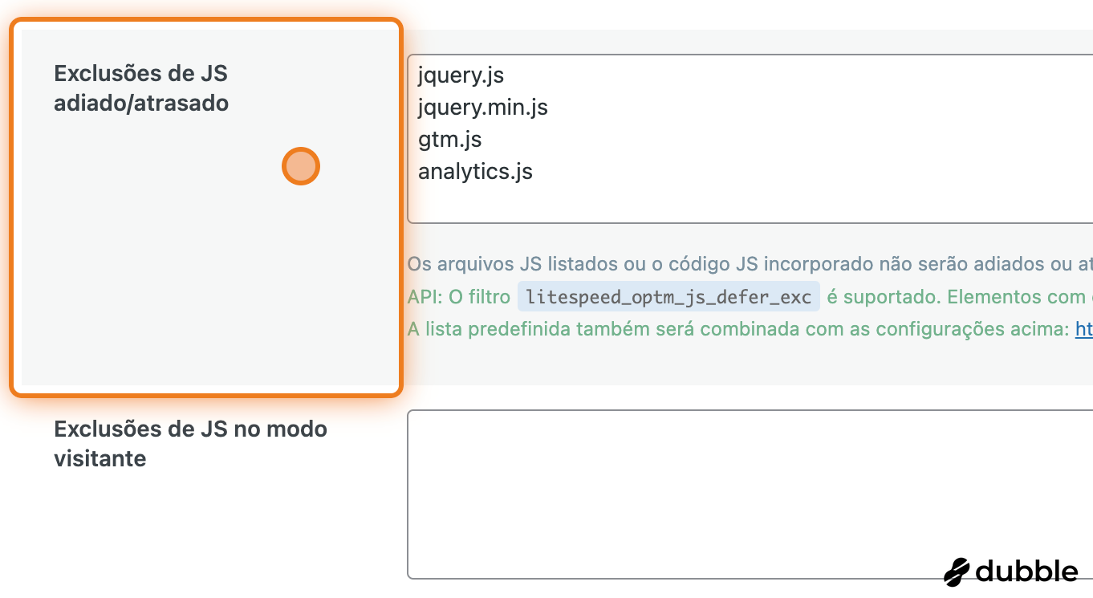Click the dubble wordmark text
Image resolution: width=1093 pixels, height=598 pixels.
[1026, 572]
